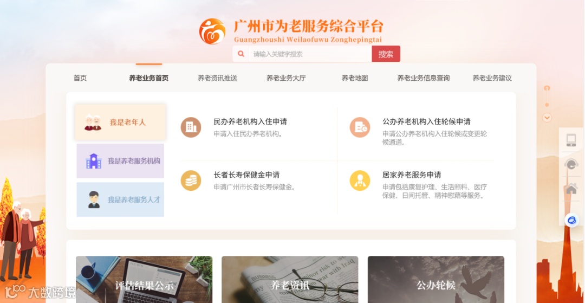The height and width of the screenshot is (303, 585).
Task: Click the 民办养老机构入住申请 building icon
Action: [191, 127]
